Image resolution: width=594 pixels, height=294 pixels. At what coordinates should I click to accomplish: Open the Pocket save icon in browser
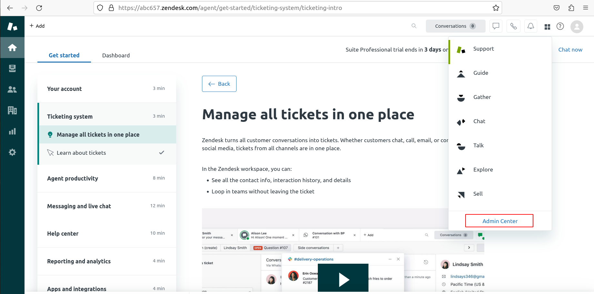pyautogui.click(x=557, y=8)
